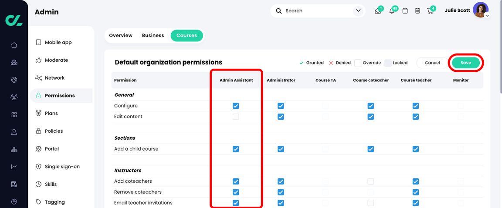This screenshot has width=502, height=208.
Task: Check Edit content for Admin Assistant
Action: pyautogui.click(x=236, y=117)
